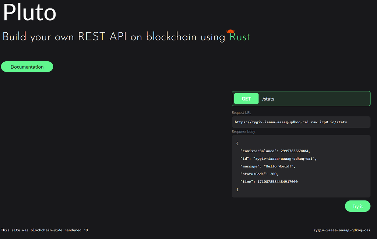Click the green Rust word in subtitle
The height and width of the screenshot is (239, 377).
tap(240, 37)
